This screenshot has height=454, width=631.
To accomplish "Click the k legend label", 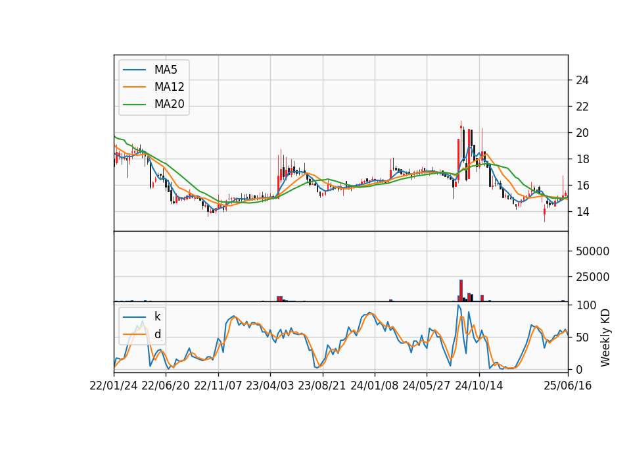I will pos(157,316).
